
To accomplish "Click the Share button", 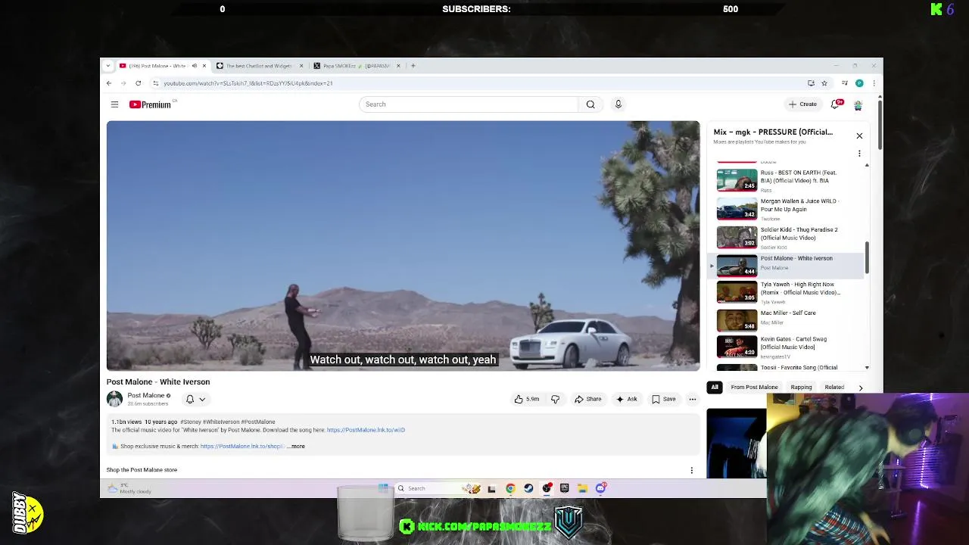I will point(587,399).
